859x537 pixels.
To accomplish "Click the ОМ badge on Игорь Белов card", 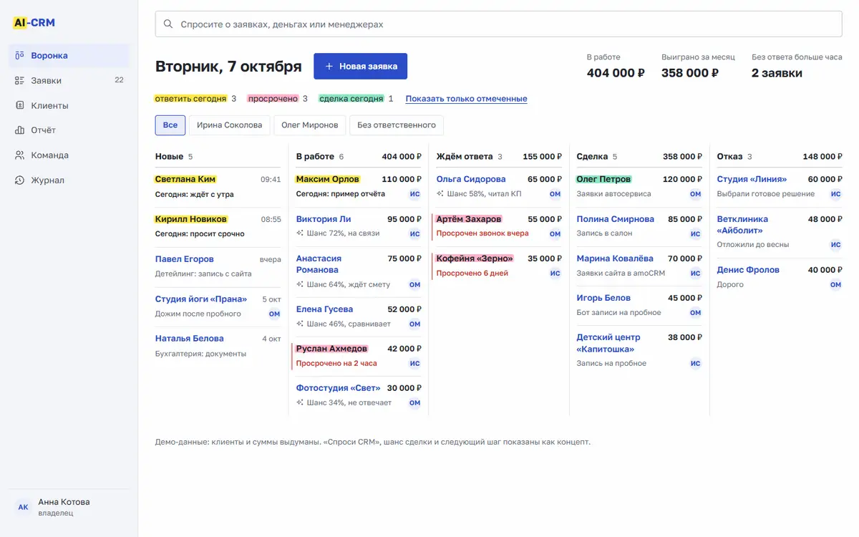I will click(695, 313).
